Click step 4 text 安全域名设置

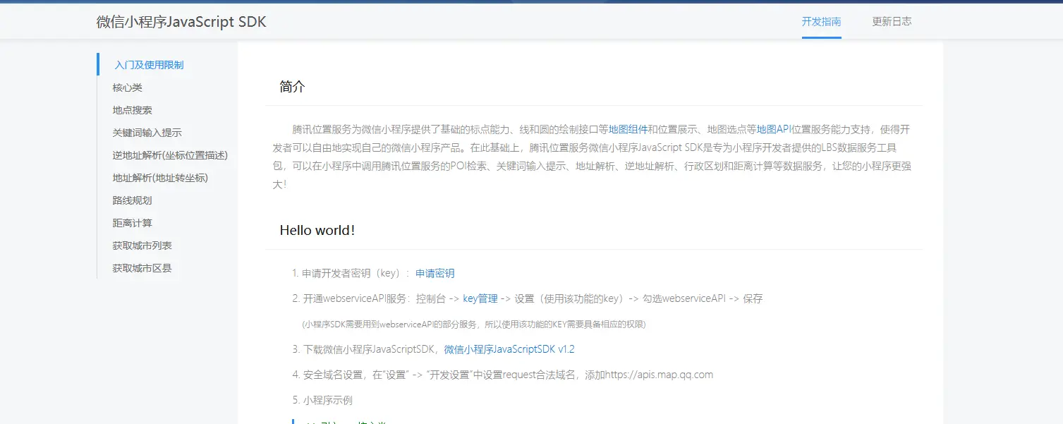(x=334, y=375)
